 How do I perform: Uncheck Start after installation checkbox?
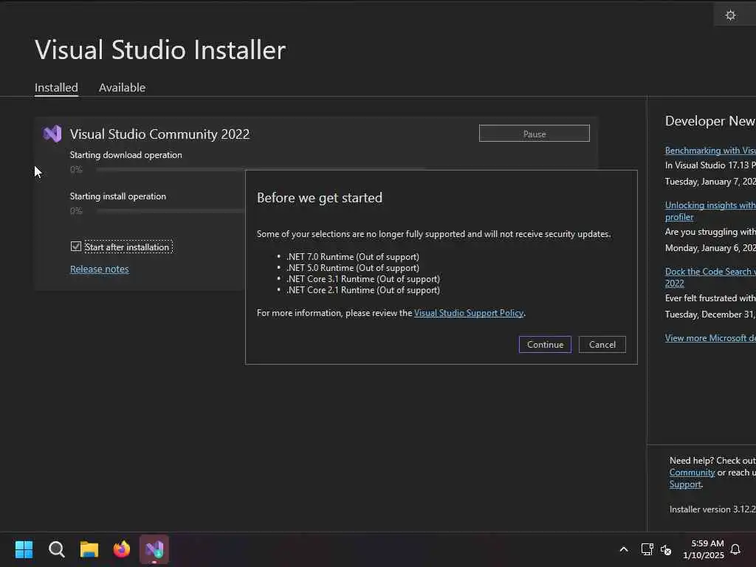[76, 247]
